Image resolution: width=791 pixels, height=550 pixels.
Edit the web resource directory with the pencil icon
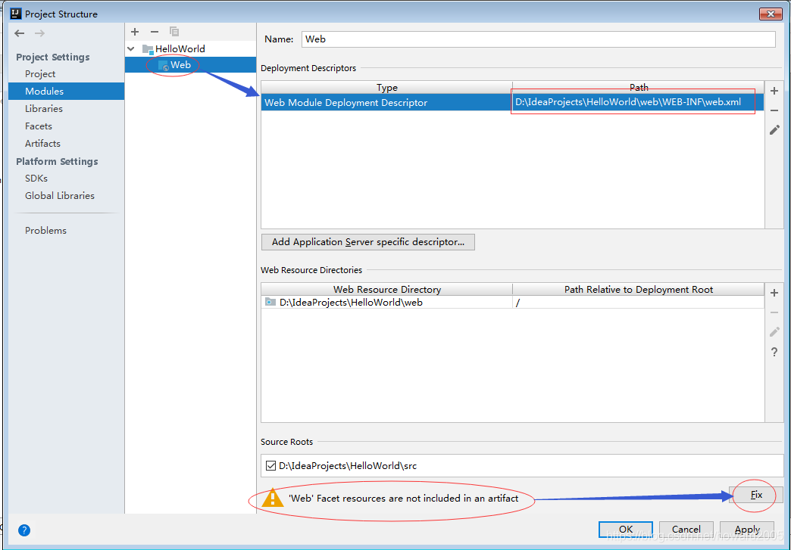point(774,332)
